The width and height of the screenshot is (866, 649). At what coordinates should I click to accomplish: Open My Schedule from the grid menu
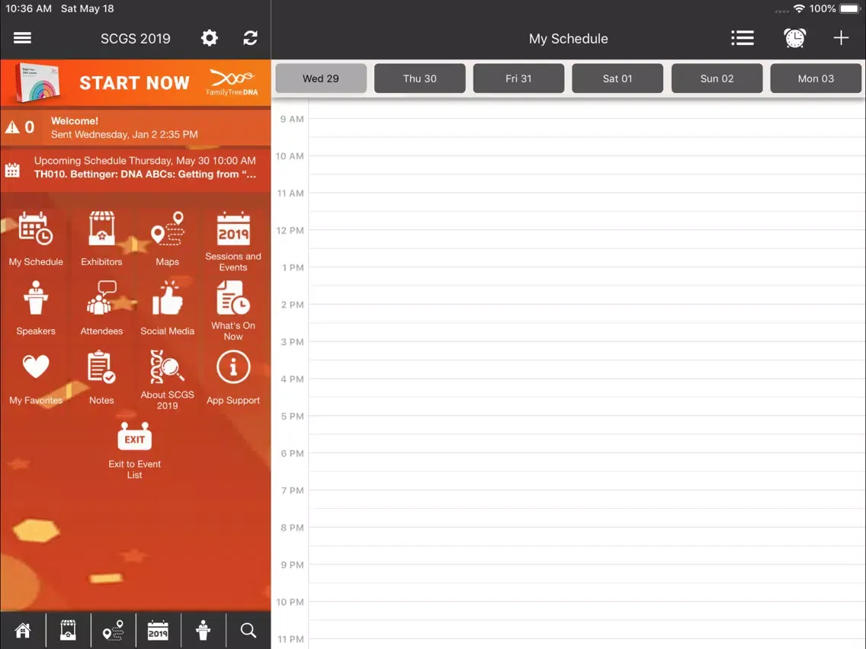[36, 239]
